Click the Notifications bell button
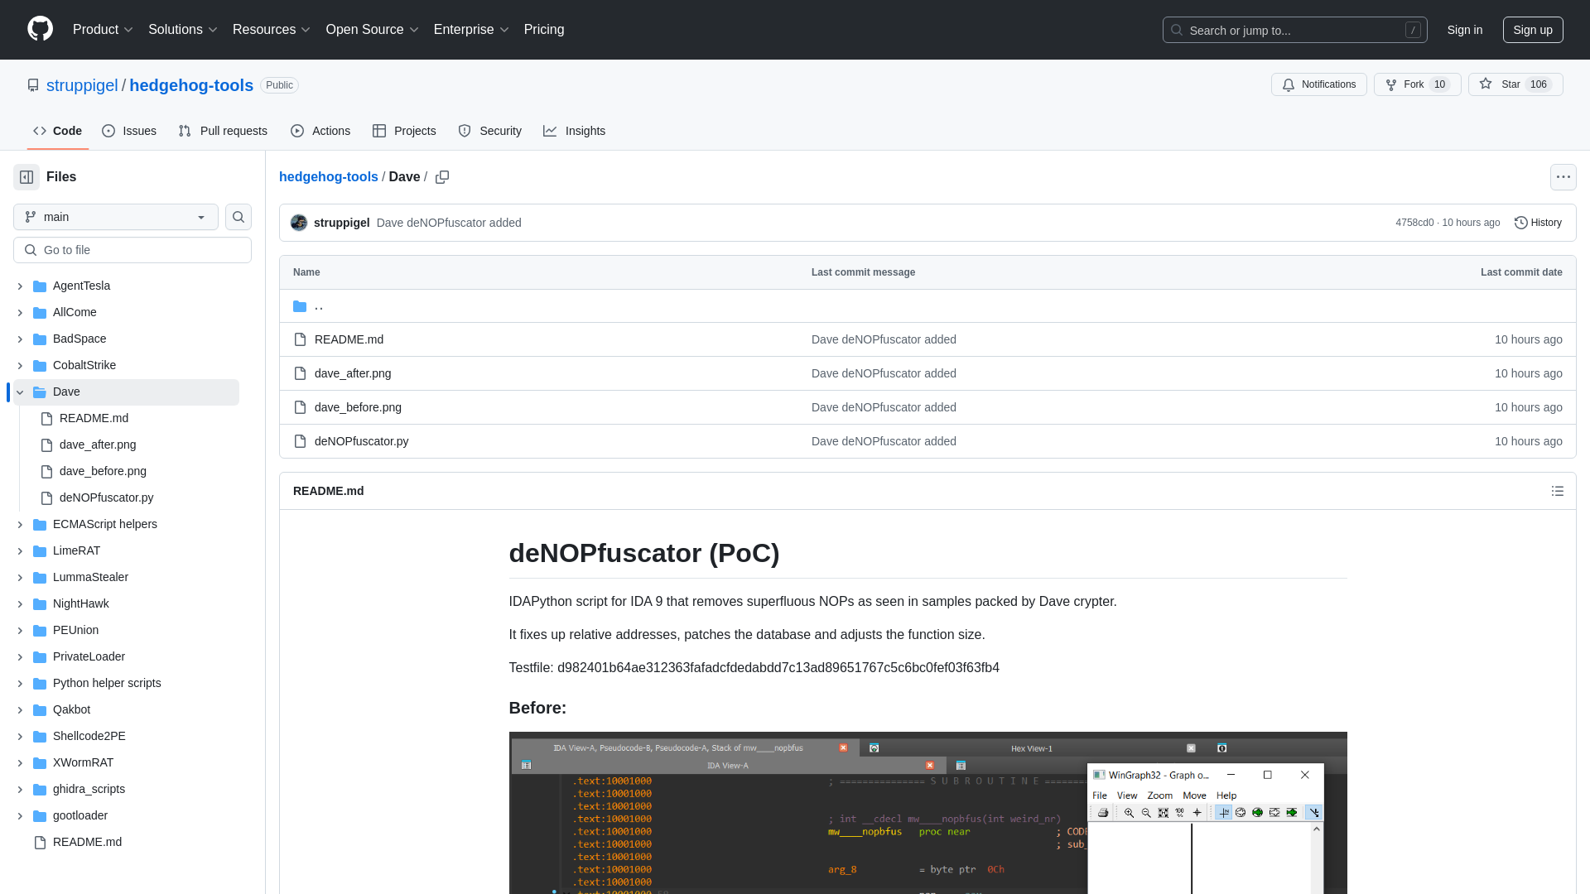1590x894 pixels. coord(1318,84)
